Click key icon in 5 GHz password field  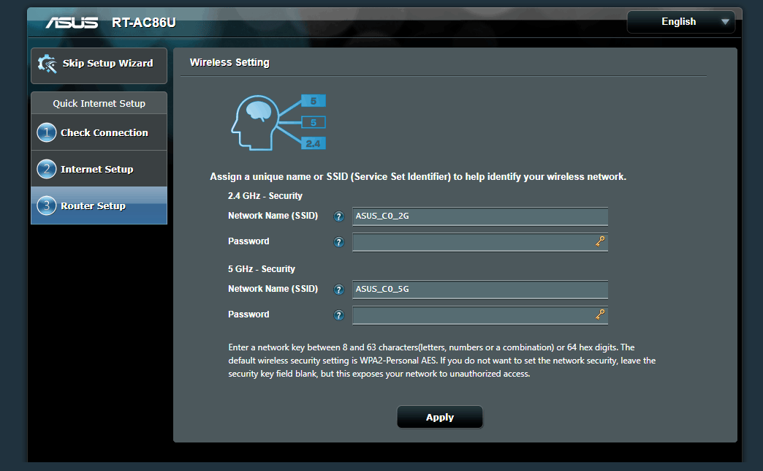click(x=600, y=314)
